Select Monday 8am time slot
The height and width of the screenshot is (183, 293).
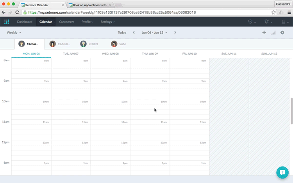click(31, 60)
